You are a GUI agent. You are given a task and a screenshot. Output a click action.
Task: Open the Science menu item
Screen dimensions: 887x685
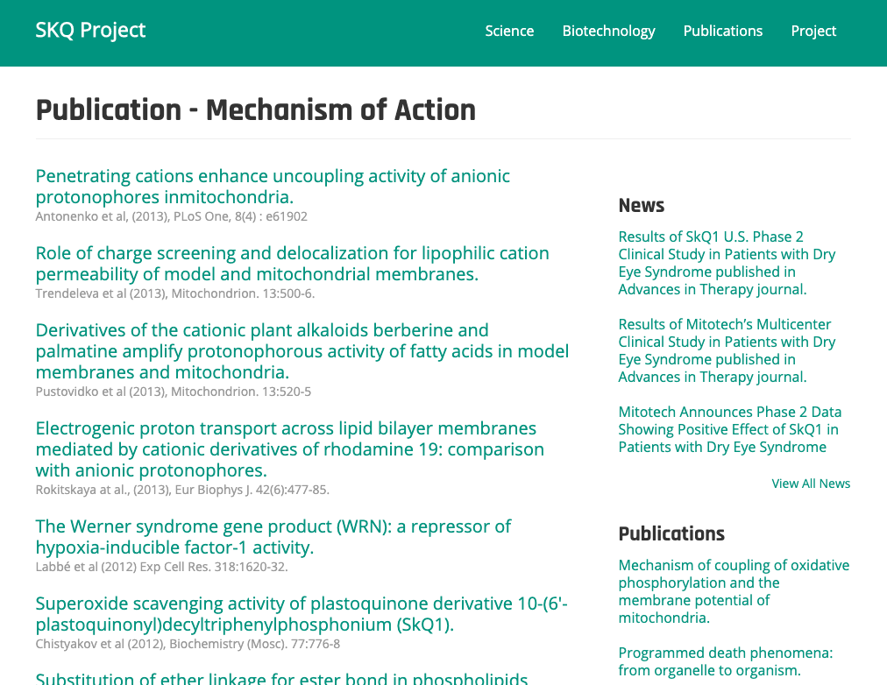(x=509, y=31)
